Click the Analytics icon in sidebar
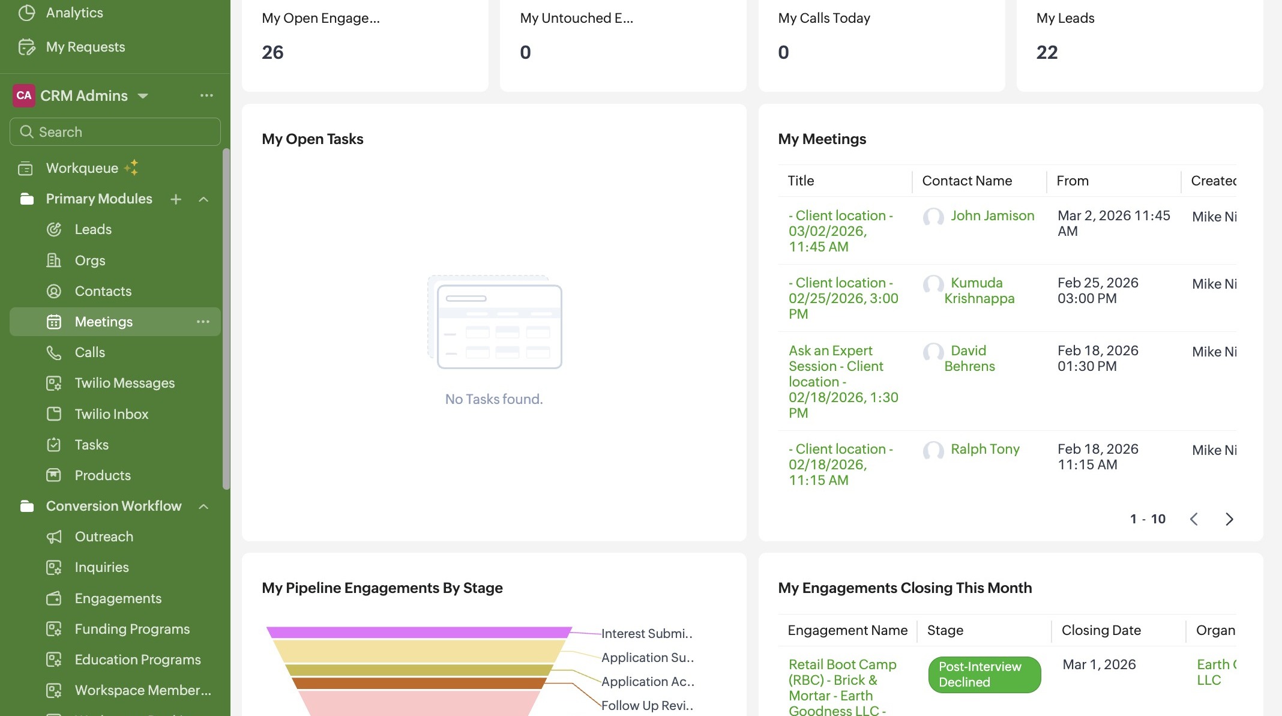The image size is (1282, 716). click(26, 13)
